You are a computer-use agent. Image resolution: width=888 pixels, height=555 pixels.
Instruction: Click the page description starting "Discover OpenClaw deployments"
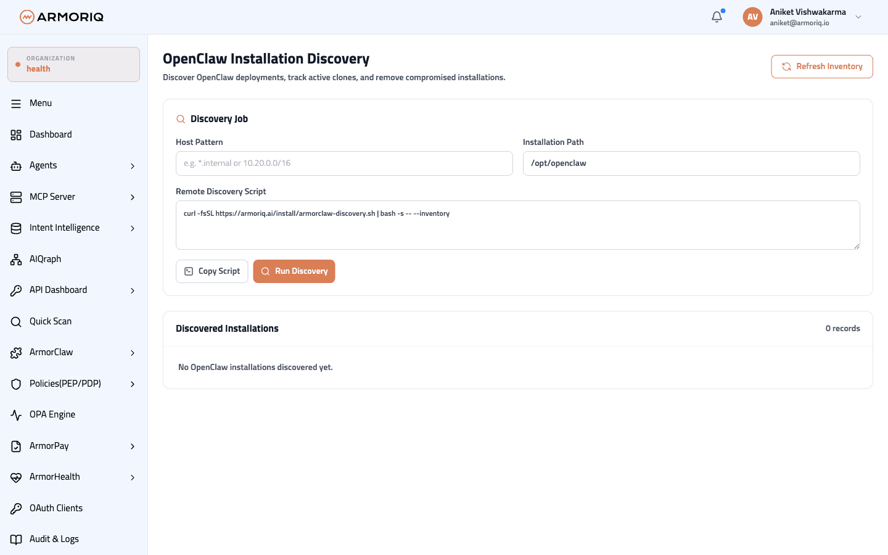(334, 78)
